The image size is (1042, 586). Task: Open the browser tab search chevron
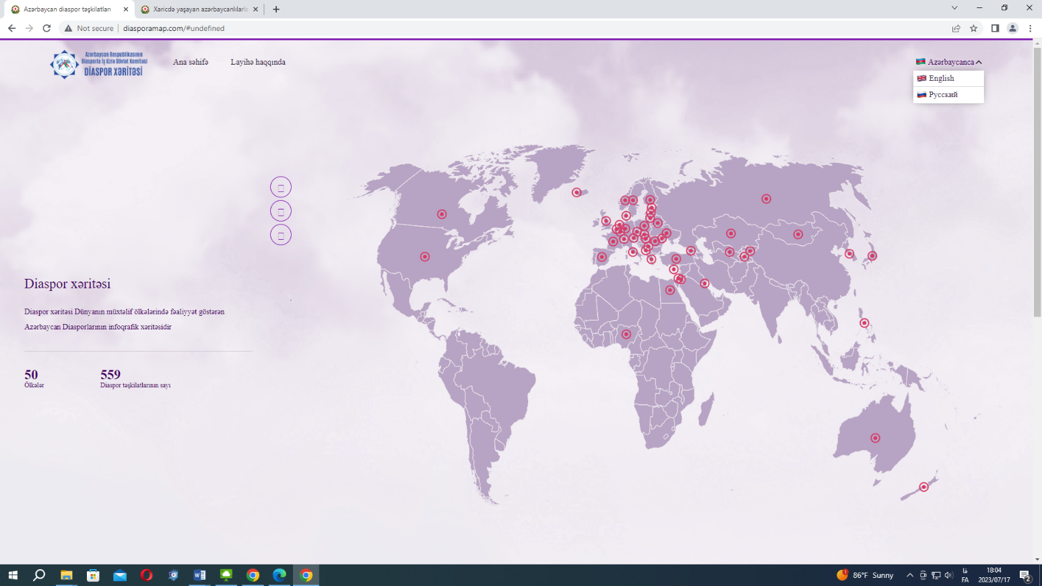(x=954, y=8)
